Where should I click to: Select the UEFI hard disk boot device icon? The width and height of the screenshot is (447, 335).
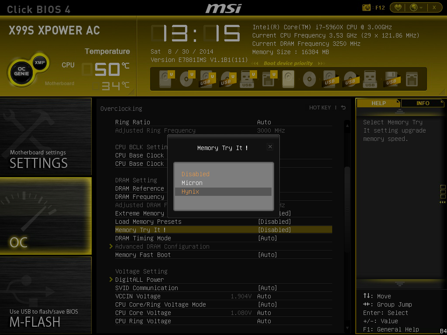pos(166,79)
